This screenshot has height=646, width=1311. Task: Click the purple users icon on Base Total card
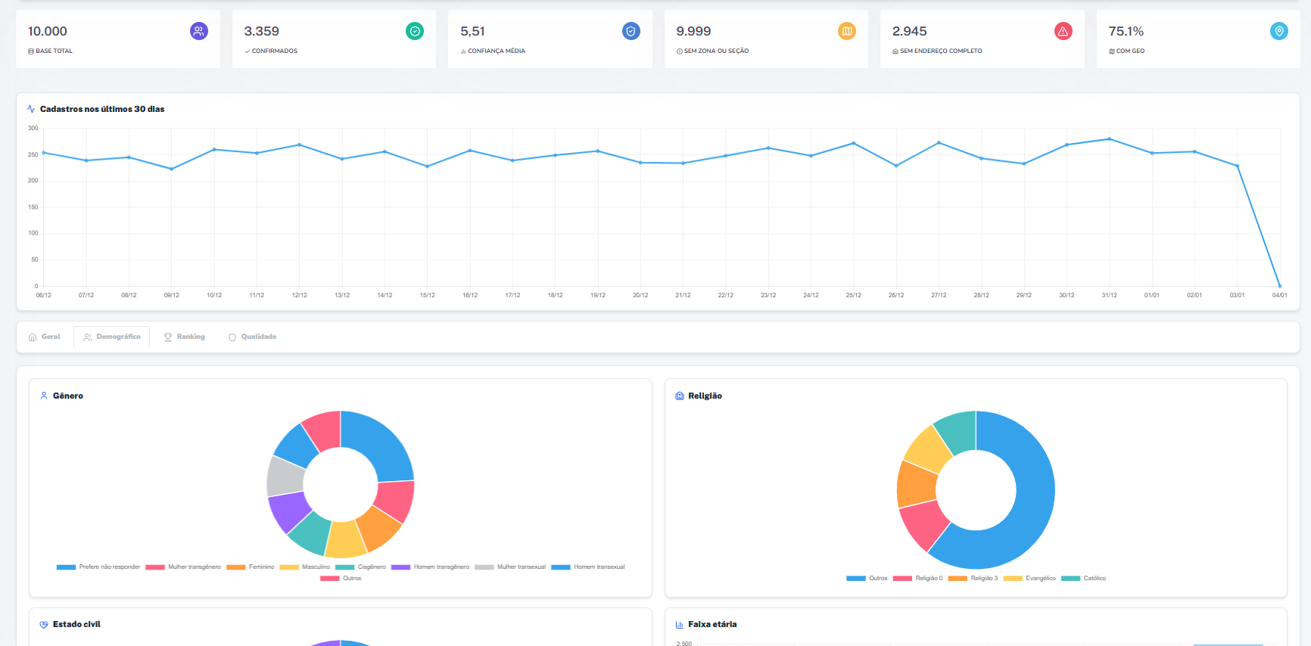tap(198, 31)
